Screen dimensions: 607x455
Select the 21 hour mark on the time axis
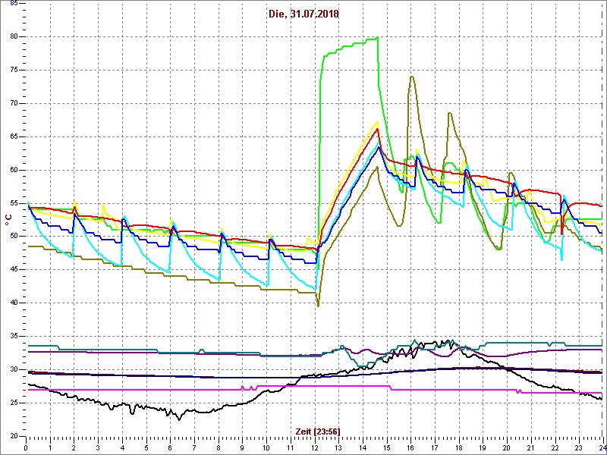pyautogui.click(x=530, y=447)
